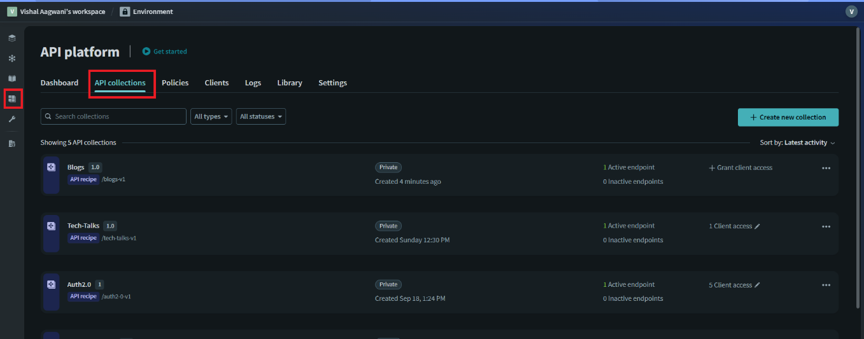Click the 1.0 version badge beside Blogs
Image resolution: width=864 pixels, height=339 pixels.
pos(96,167)
